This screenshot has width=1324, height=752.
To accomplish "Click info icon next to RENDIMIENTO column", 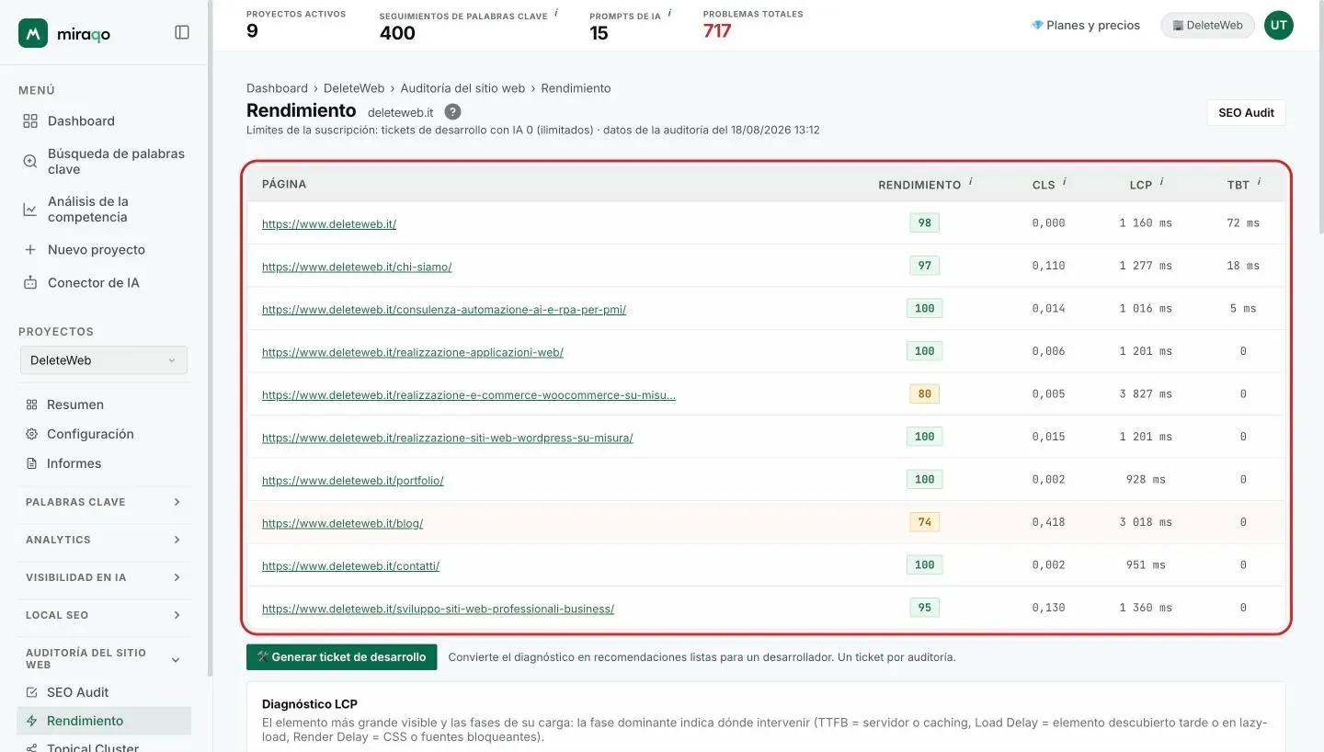I will coord(971,182).
